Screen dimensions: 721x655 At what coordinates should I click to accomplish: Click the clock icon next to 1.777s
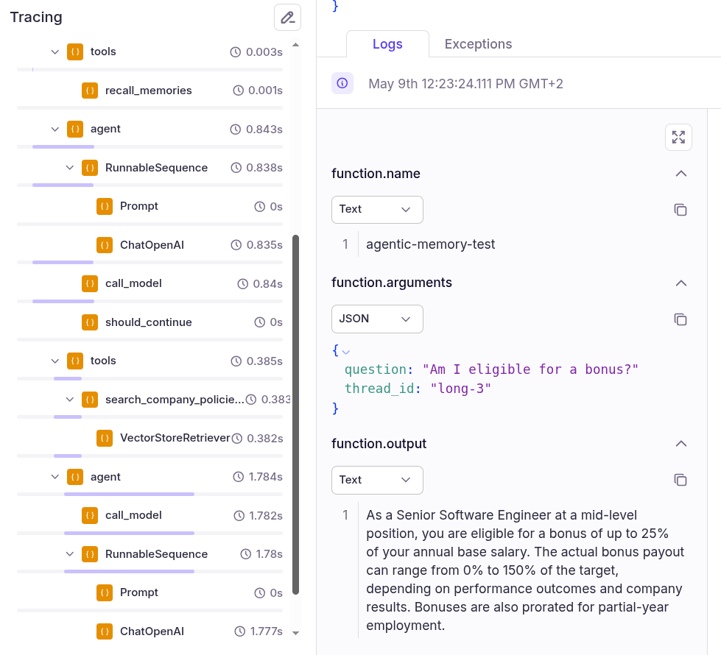click(239, 631)
